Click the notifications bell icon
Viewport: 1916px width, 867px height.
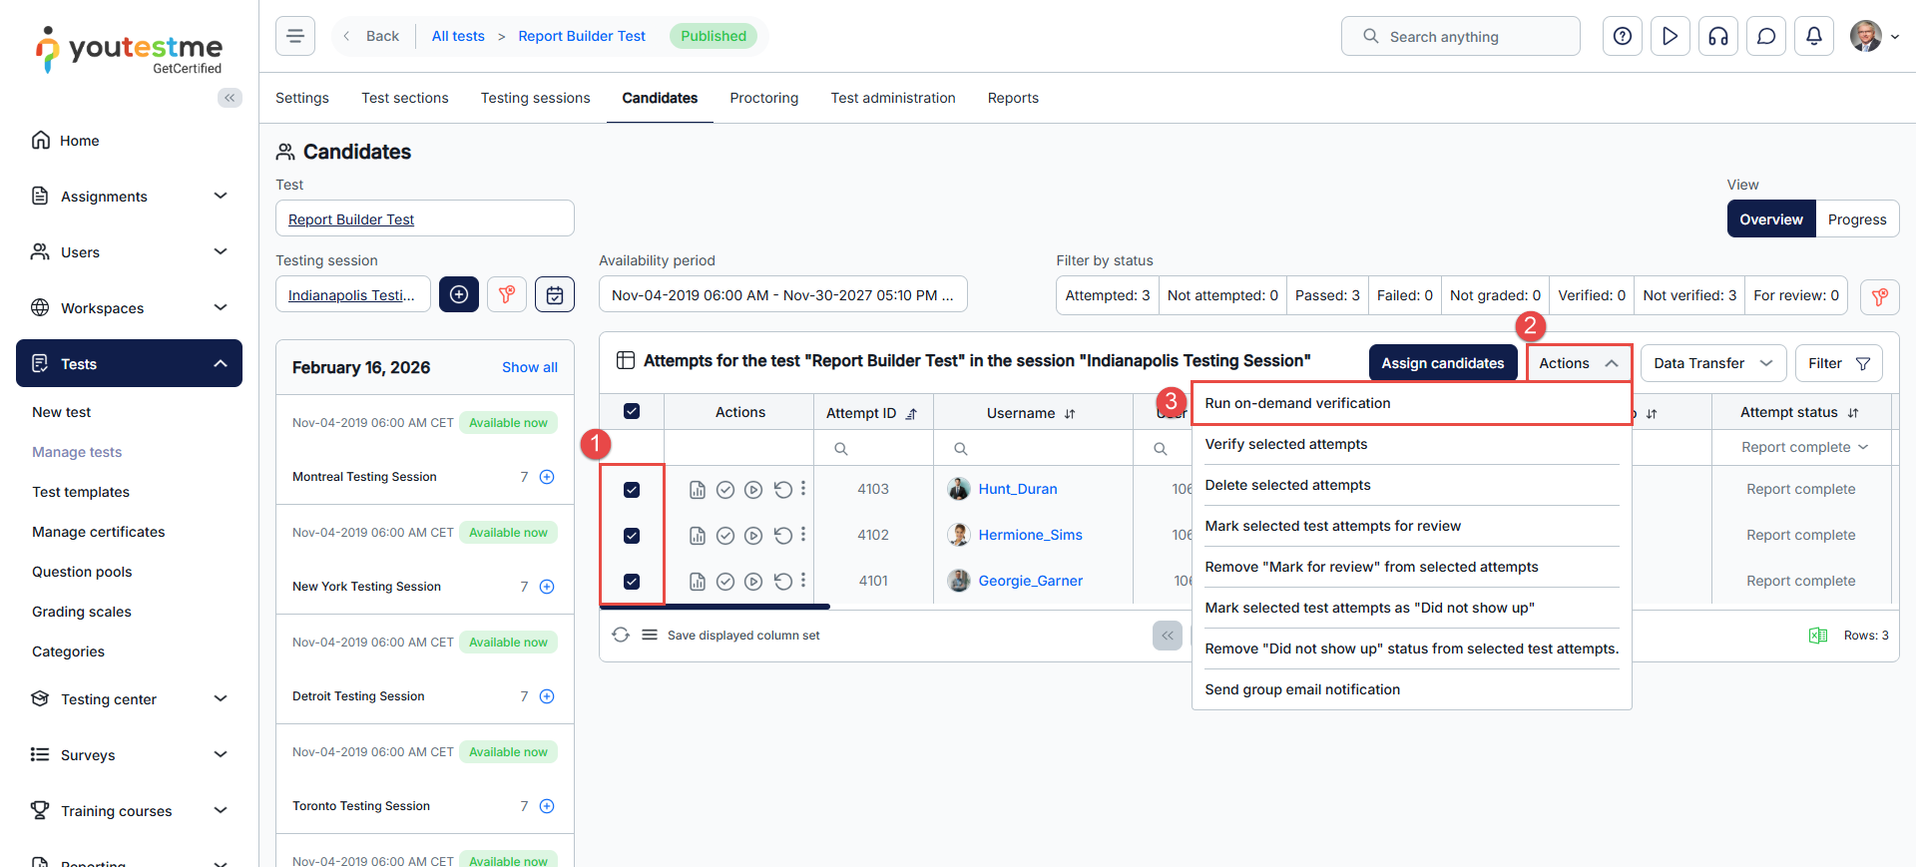coord(1813,37)
